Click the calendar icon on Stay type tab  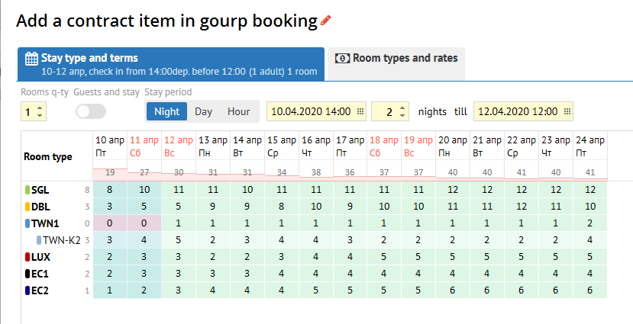point(31,59)
